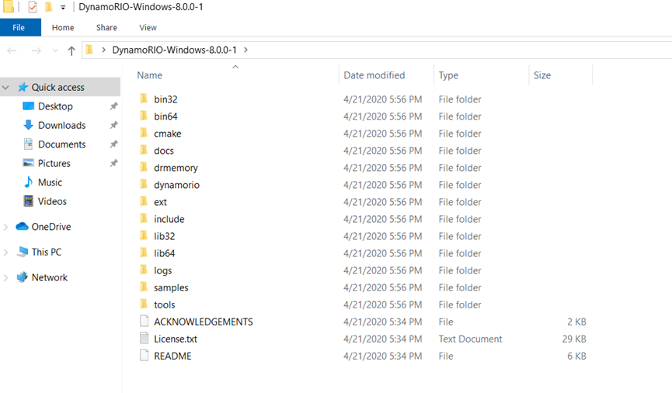Open Videos in the navigation pane
The height and width of the screenshot is (393, 672).
click(x=52, y=201)
